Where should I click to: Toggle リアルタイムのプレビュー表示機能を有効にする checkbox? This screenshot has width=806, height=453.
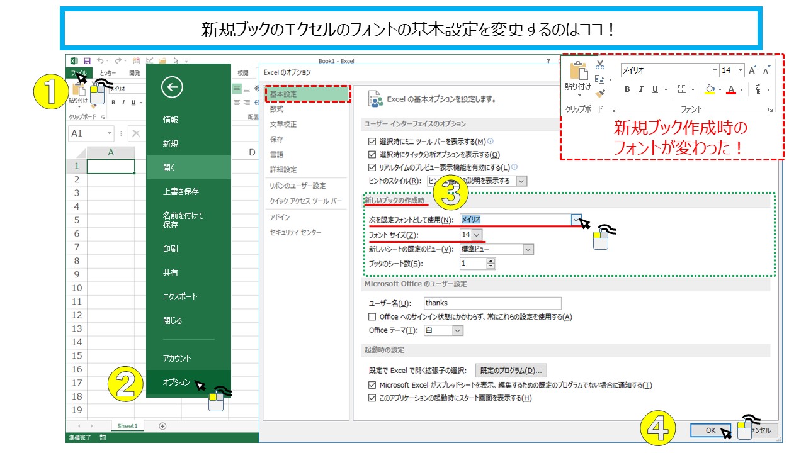click(x=372, y=167)
